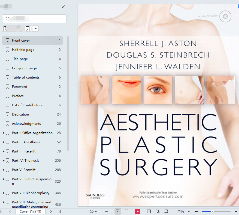Click bookmark icon beside Dedication
Screen dimensions: 239x215
click(7, 114)
